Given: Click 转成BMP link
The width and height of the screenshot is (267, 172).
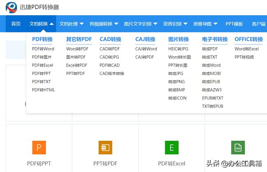Looking at the screenshot, I should [177, 90].
